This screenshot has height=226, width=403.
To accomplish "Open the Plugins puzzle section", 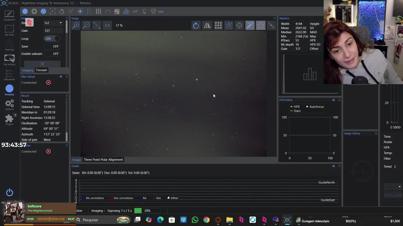I will [9, 120].
